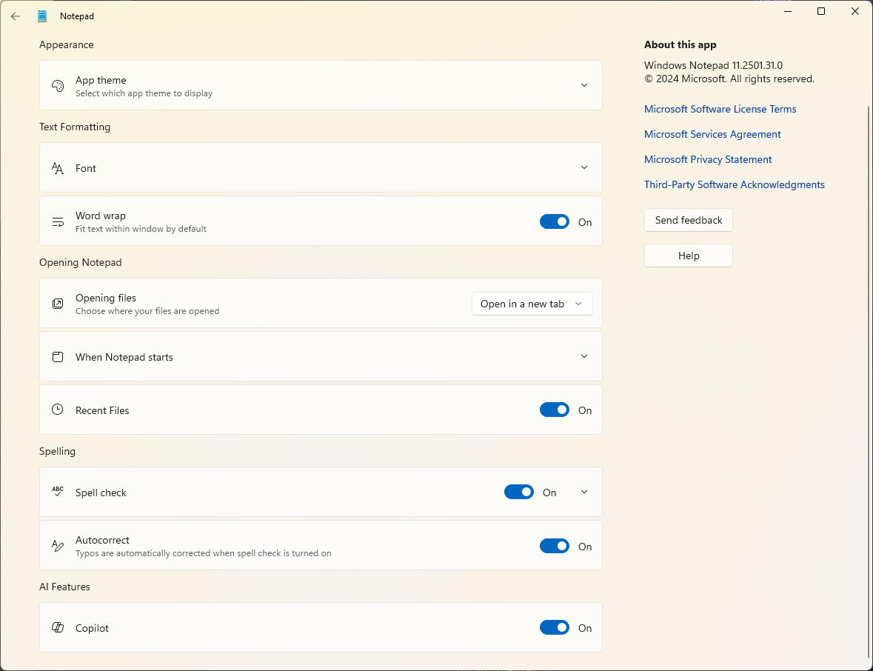Click the 'Spelling' section heading
Screen dimensions: 873x671
[x=57, y=451]
